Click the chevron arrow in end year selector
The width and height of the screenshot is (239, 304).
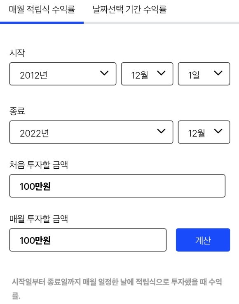(x=161, y=131)
